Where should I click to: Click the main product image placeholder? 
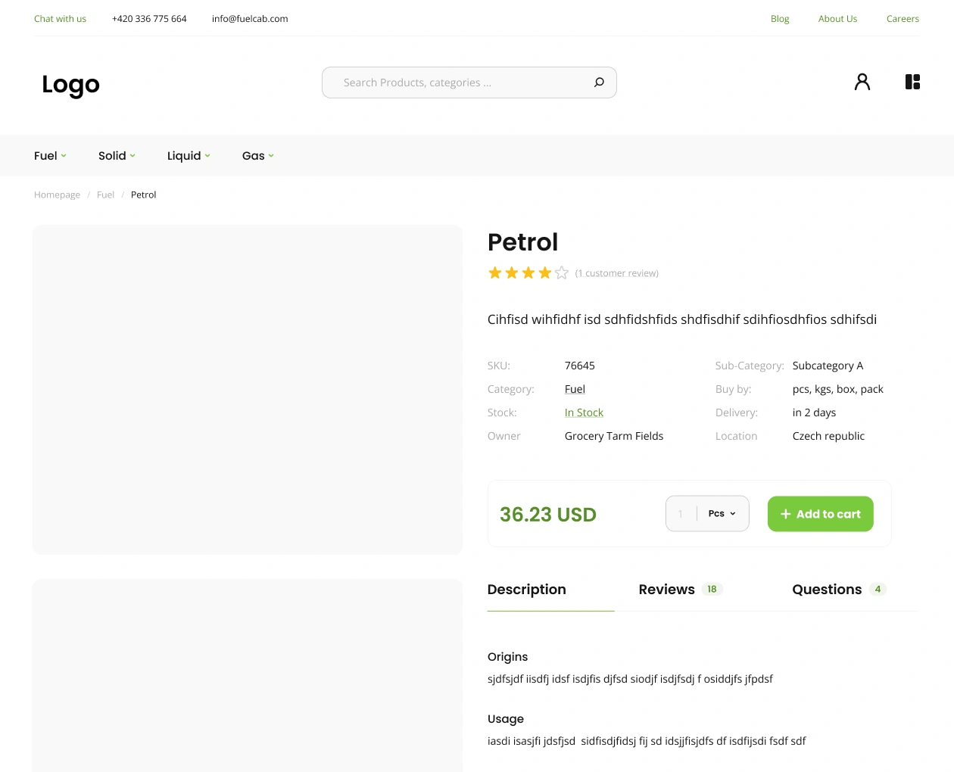(247, 389)
